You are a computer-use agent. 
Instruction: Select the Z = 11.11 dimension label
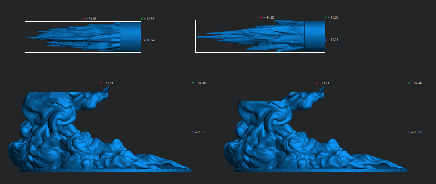click(x=331, y=39)
